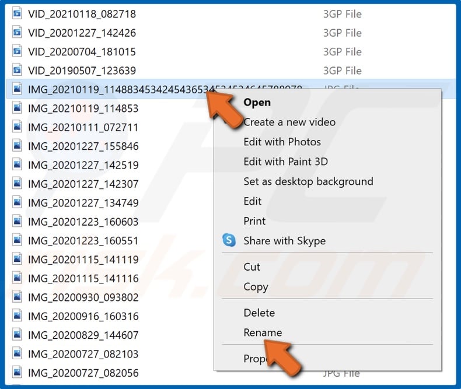Click 3GP File type of VID_20190507_123639
Image resolution: width=461 pixels, height=389 pixels.
coord(343,71)
